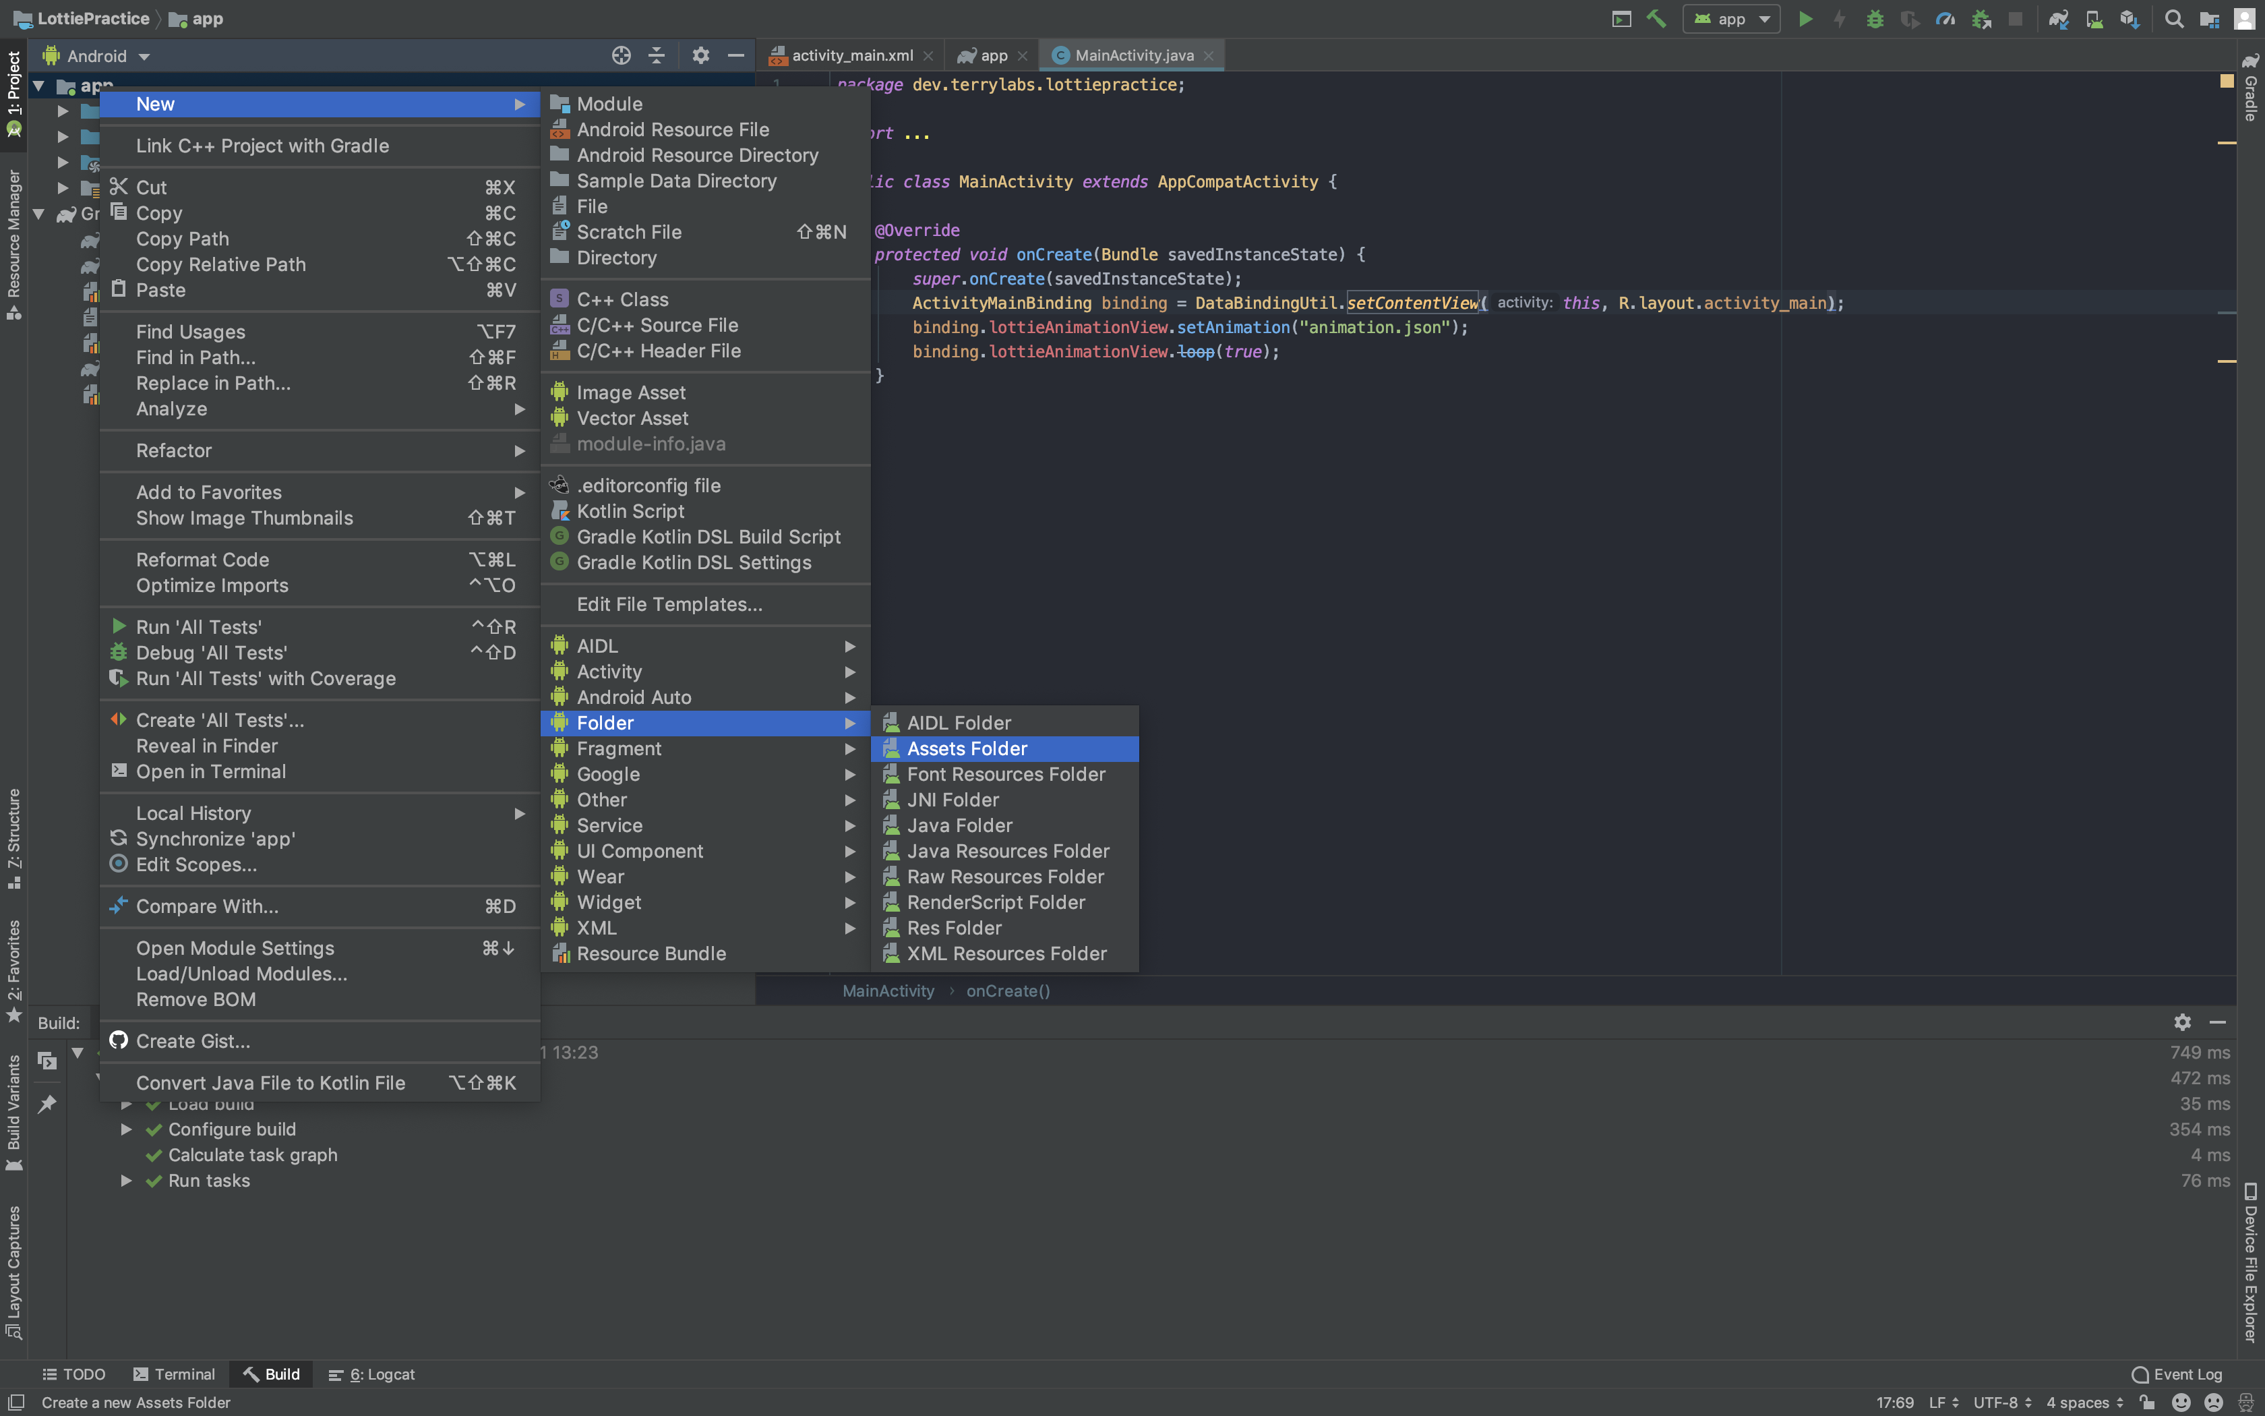This screenshot has width=2265, height=1416.
Task: Click the Project panel settings gear
Action: (700, 55)
